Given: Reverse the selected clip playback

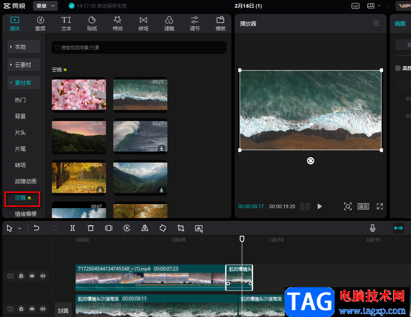Looking at the screenshot, I should click(x=127, y=228).
